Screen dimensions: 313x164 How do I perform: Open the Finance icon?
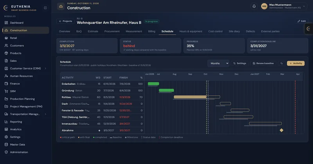click(6, 84)
